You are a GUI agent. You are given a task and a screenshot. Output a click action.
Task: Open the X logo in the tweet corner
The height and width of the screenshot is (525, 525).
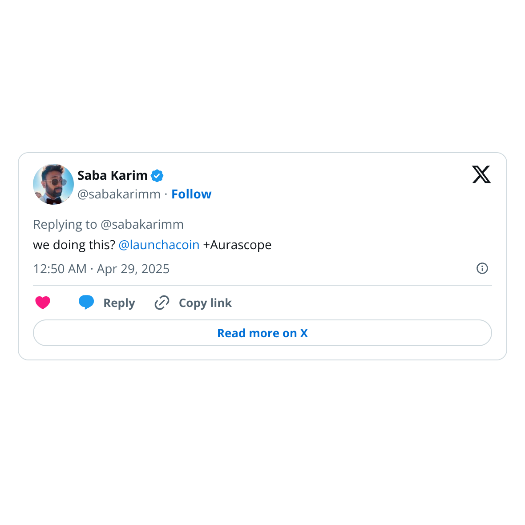coord(481,174)
